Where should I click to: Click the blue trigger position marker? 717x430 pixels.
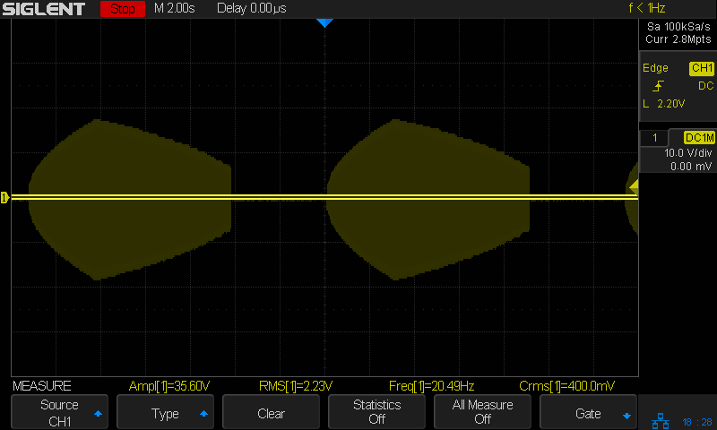tap(324, 23)
